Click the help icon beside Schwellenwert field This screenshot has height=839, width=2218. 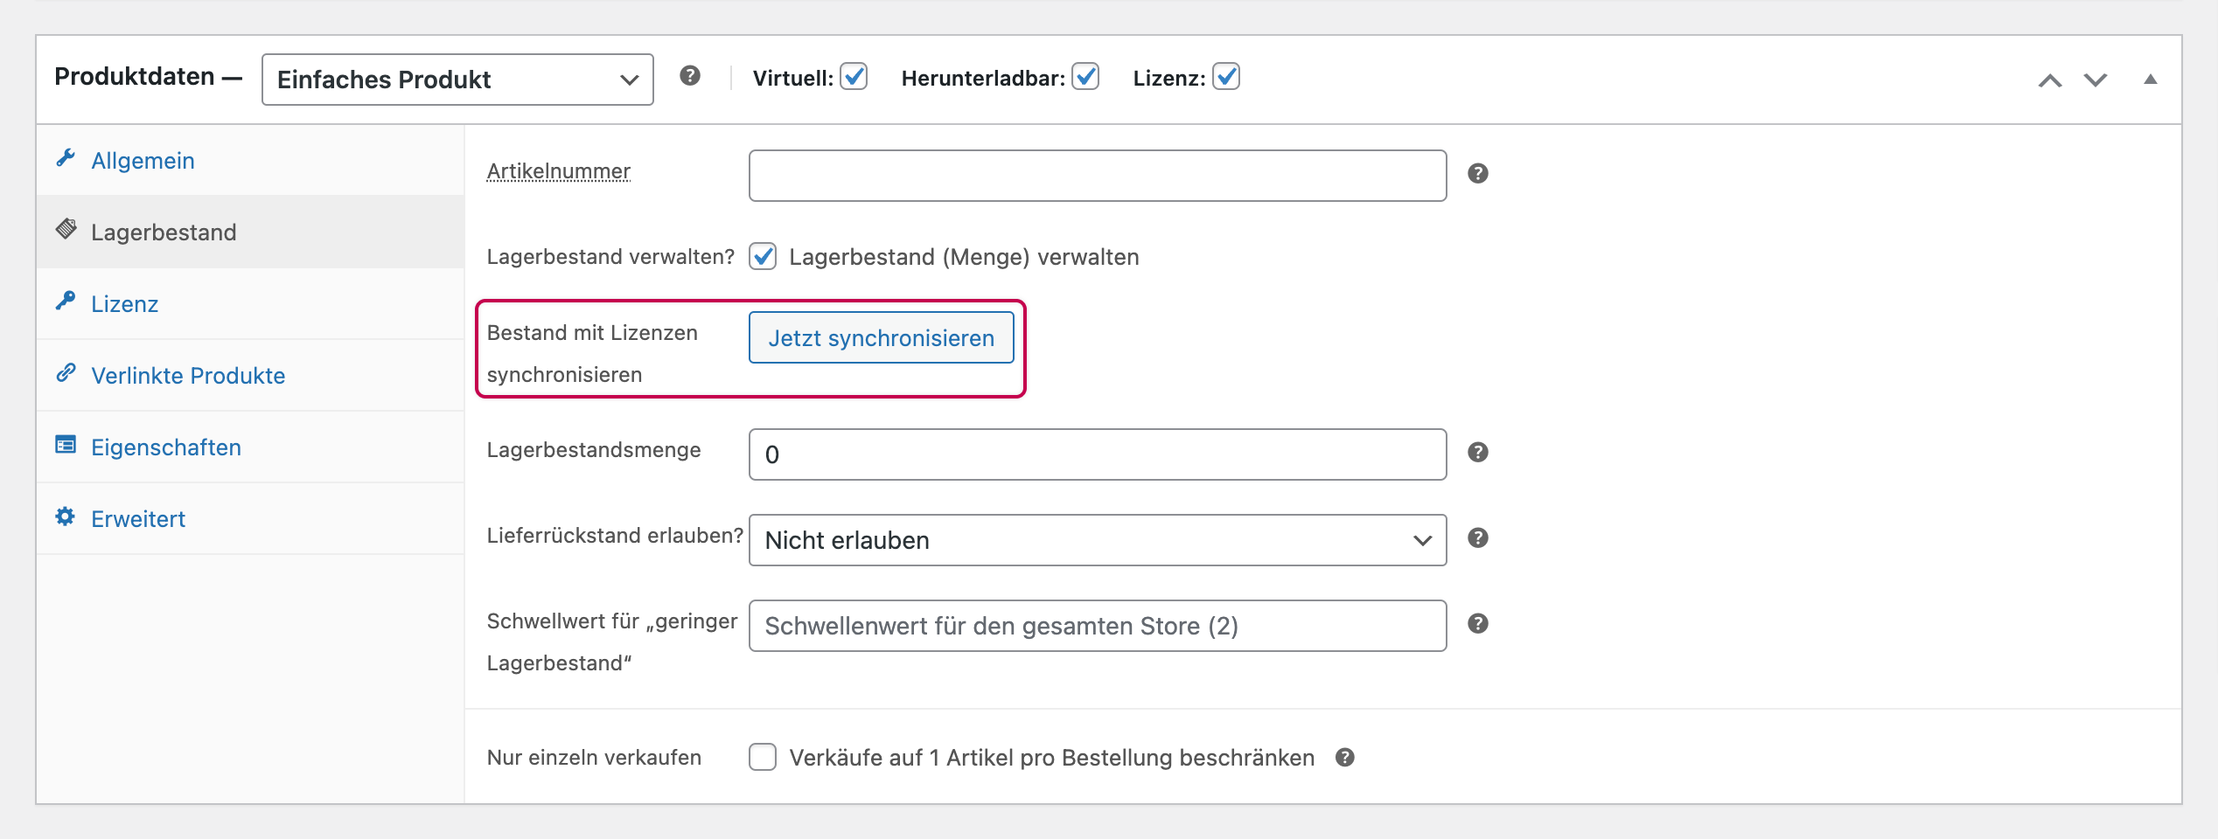pyautogui.click(x=1478, y=624)
